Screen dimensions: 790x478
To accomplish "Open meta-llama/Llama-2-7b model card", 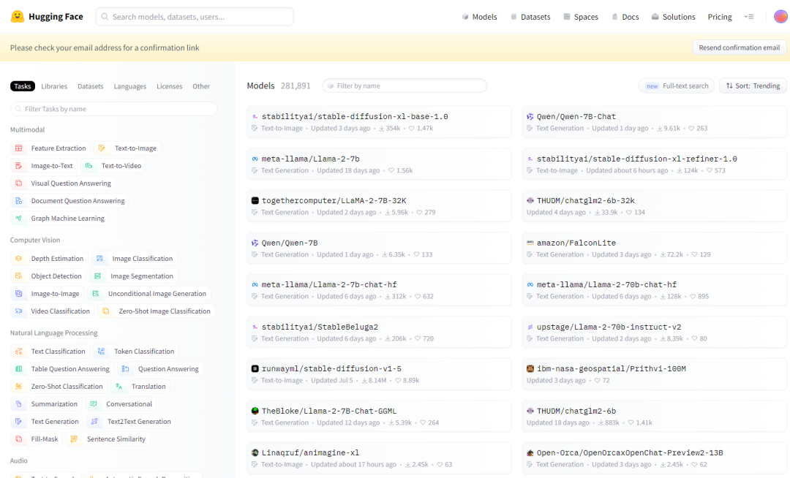I will 379,164.
